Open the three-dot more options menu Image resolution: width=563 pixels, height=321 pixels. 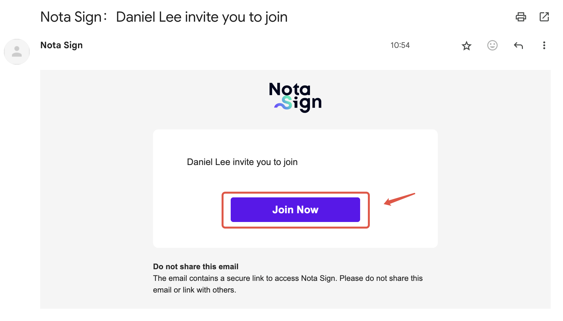[x=544, y=46]
